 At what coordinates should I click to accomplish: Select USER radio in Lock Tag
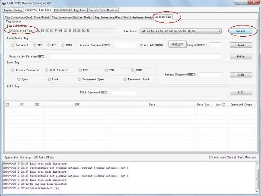[x=133, y=70]
